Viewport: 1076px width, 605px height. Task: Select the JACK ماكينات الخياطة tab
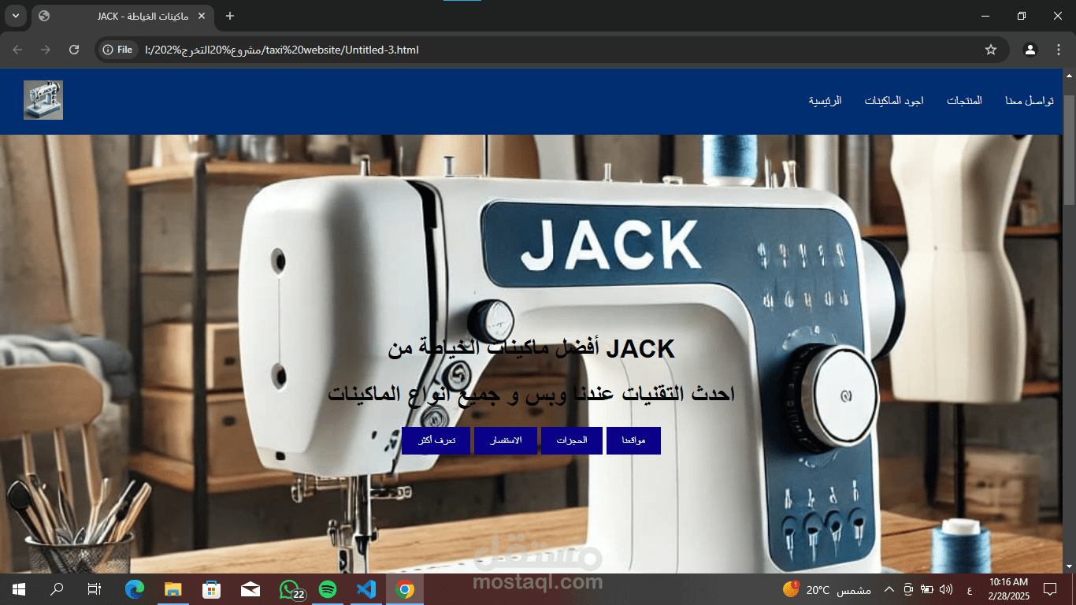[x=122, y=16]
